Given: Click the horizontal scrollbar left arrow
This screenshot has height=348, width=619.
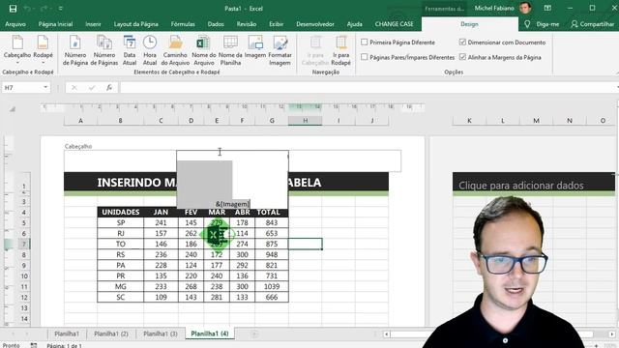Looking at the screenshot, I should click(387, 334).
